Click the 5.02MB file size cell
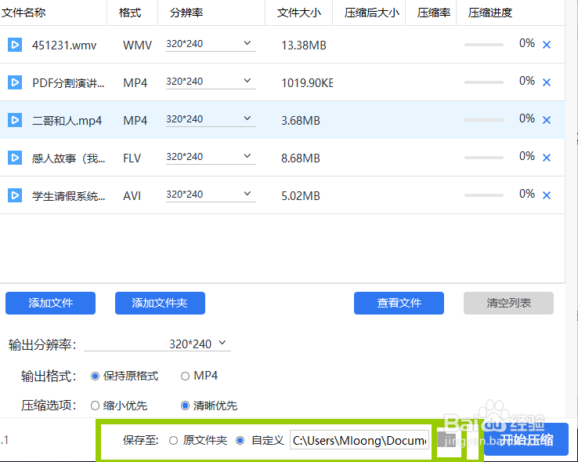This screenshot has height=462, width=578. click(301, 196)
